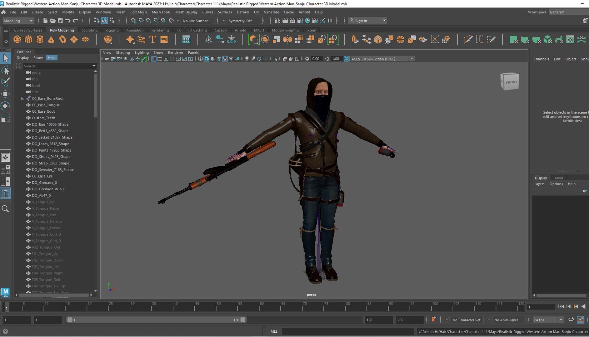The image size is (589, 337).
Task: Activate the Rotate tool in toolbox
Action: [x=6, y=106]
